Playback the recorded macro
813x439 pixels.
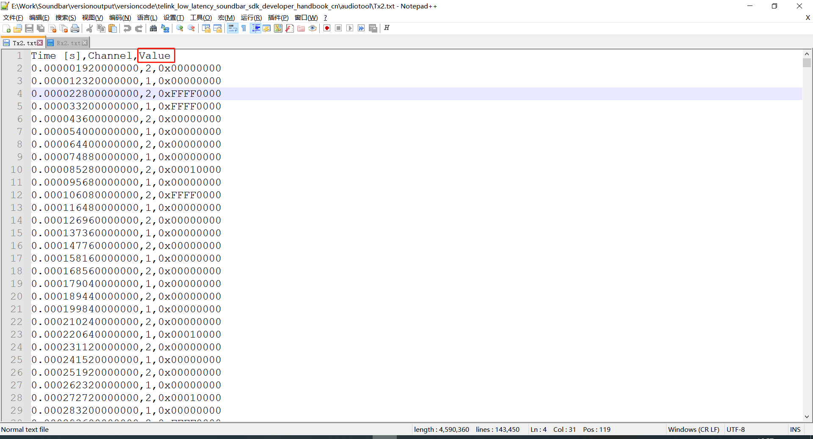(x=350, y=28)
